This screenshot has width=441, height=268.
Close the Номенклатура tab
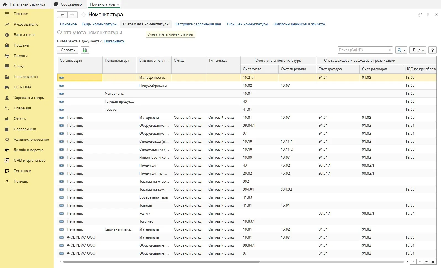pos(118,4)
